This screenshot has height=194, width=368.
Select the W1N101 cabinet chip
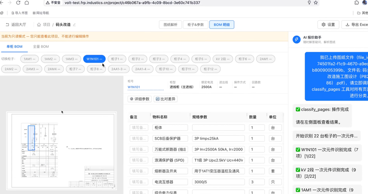pyautogui.click(x=94, y=59)
